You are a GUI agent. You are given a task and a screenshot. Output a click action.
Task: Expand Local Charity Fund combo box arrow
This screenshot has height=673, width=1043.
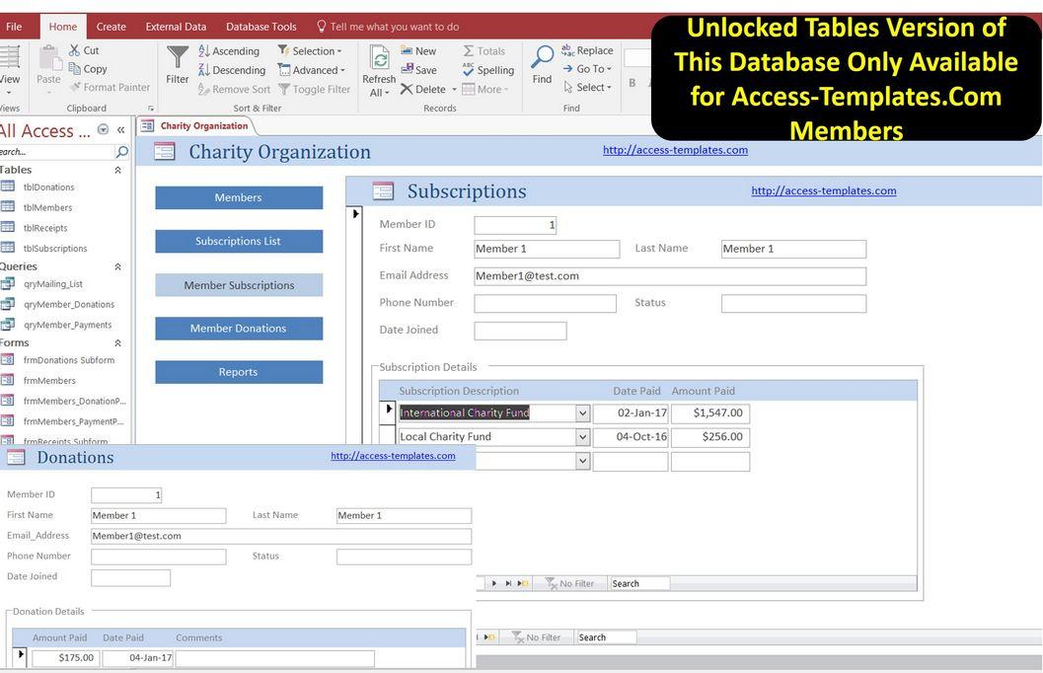(583, 437)
